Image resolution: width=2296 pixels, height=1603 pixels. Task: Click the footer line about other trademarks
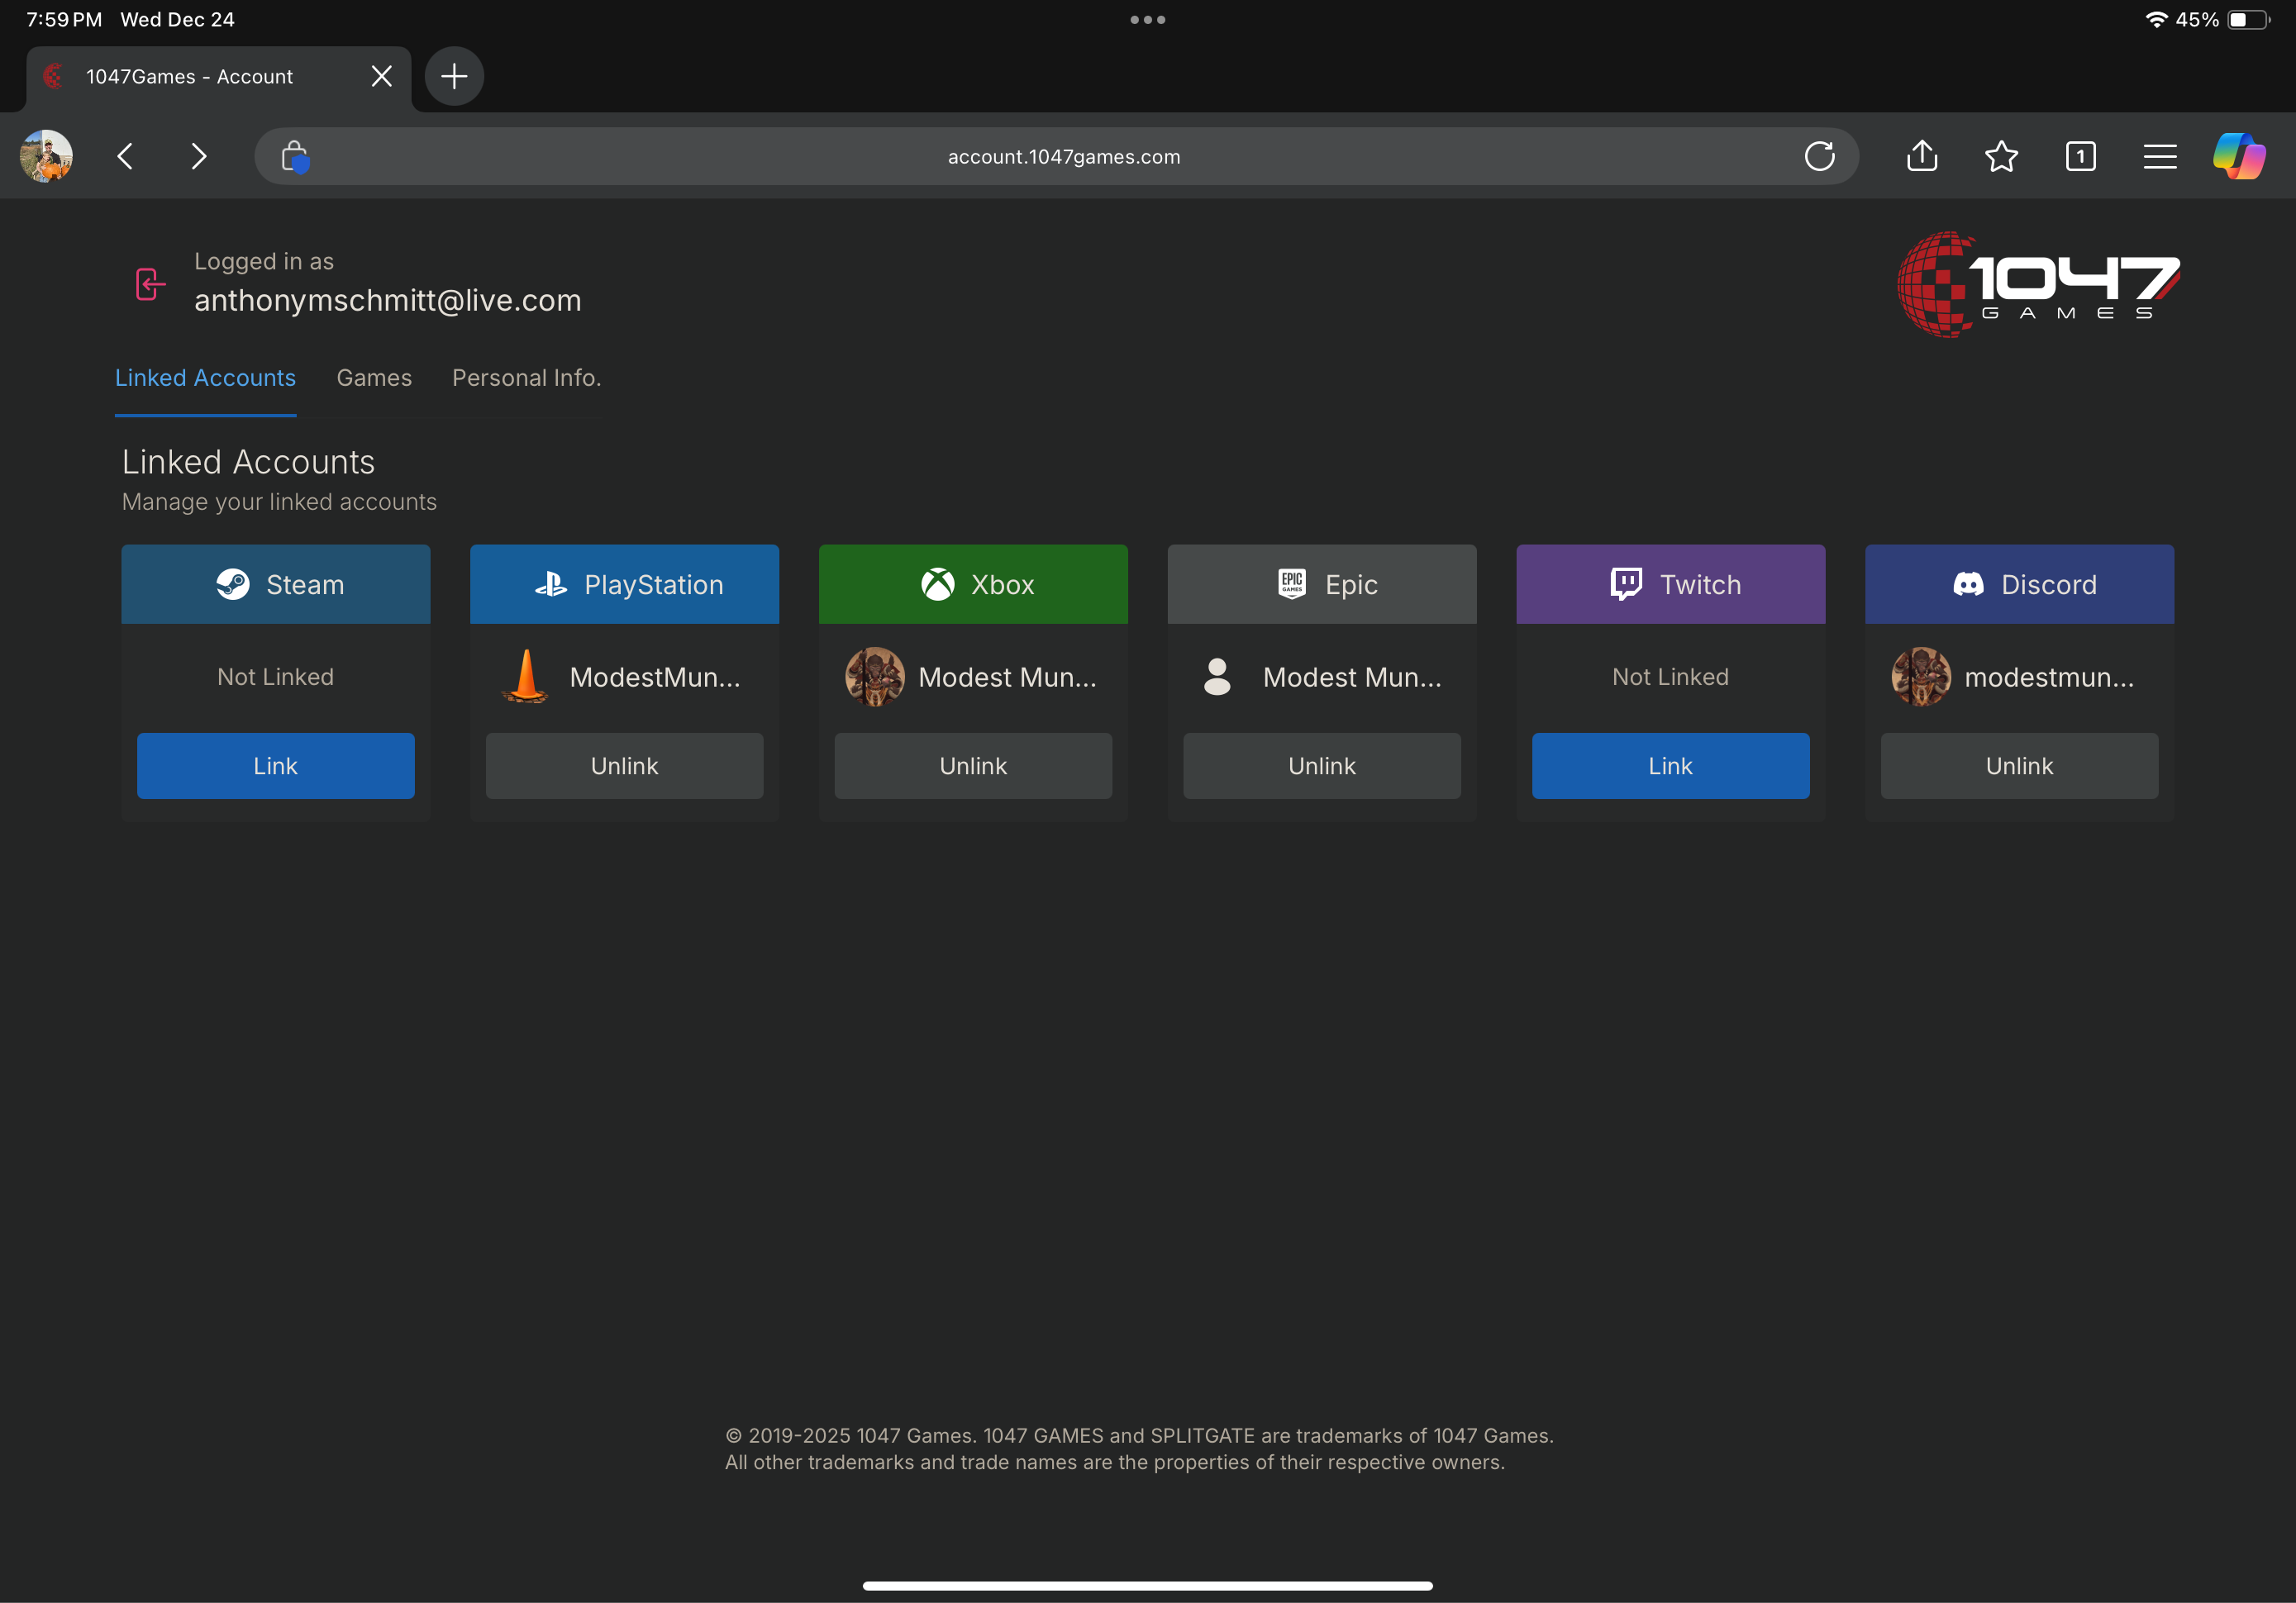coord(1115,1462)
